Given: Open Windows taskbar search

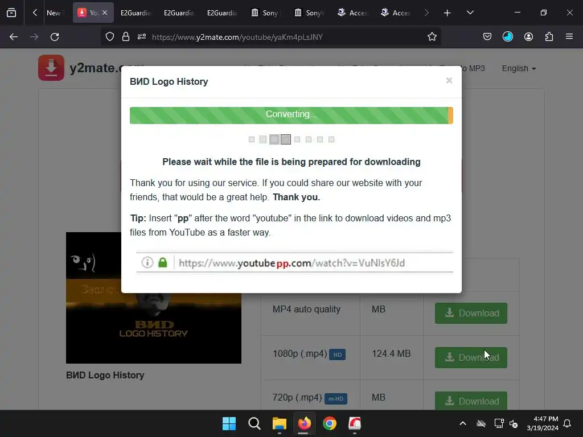Looking at the screenshot, I should (x=254, y=423).
